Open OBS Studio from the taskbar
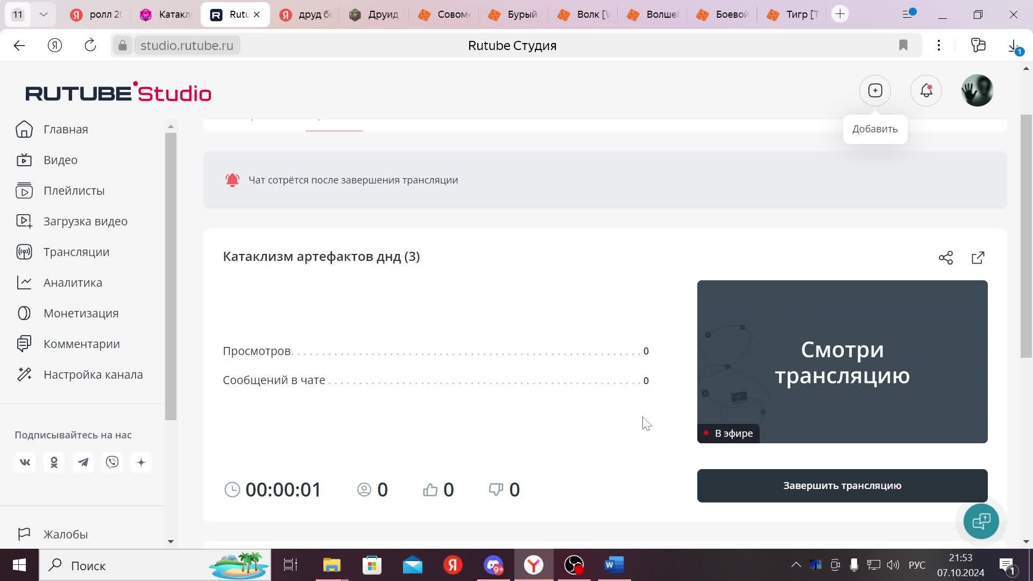This screenshot has height=581, width=1033. [x=574, y=565]
